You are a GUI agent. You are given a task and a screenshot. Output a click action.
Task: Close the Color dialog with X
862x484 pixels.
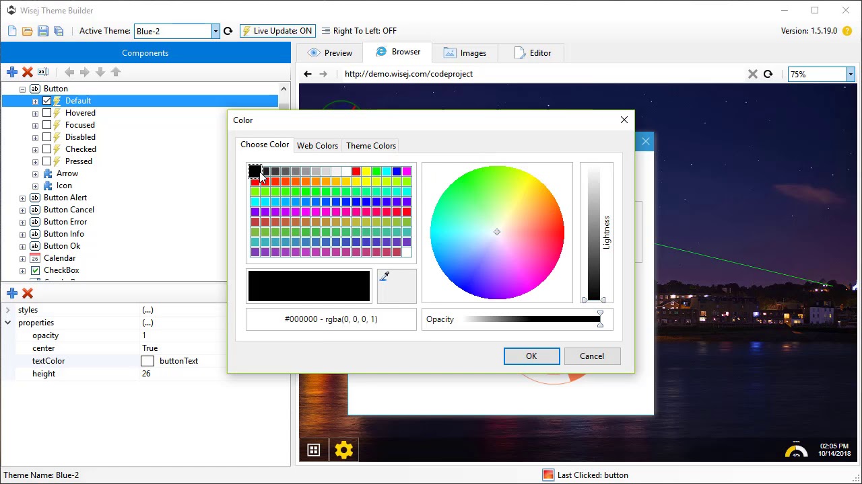point(624,120)
